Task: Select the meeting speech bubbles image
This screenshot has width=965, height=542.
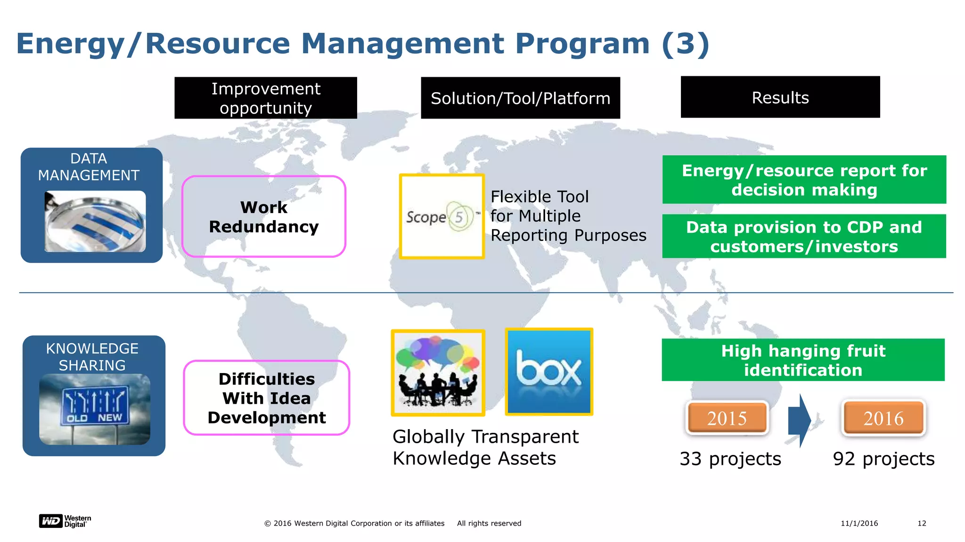Action: click(x=438, y=373)
